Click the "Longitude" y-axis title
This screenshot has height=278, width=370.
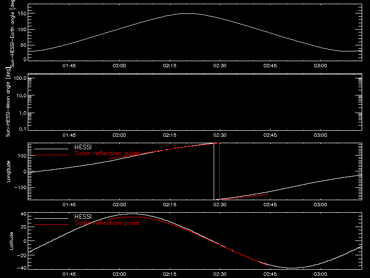[8, 171]
